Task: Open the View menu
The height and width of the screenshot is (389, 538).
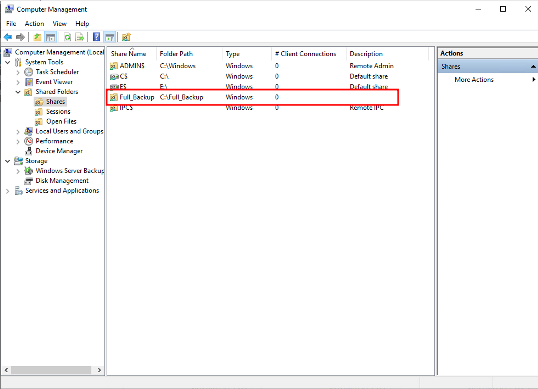Action: click(59, 24)
